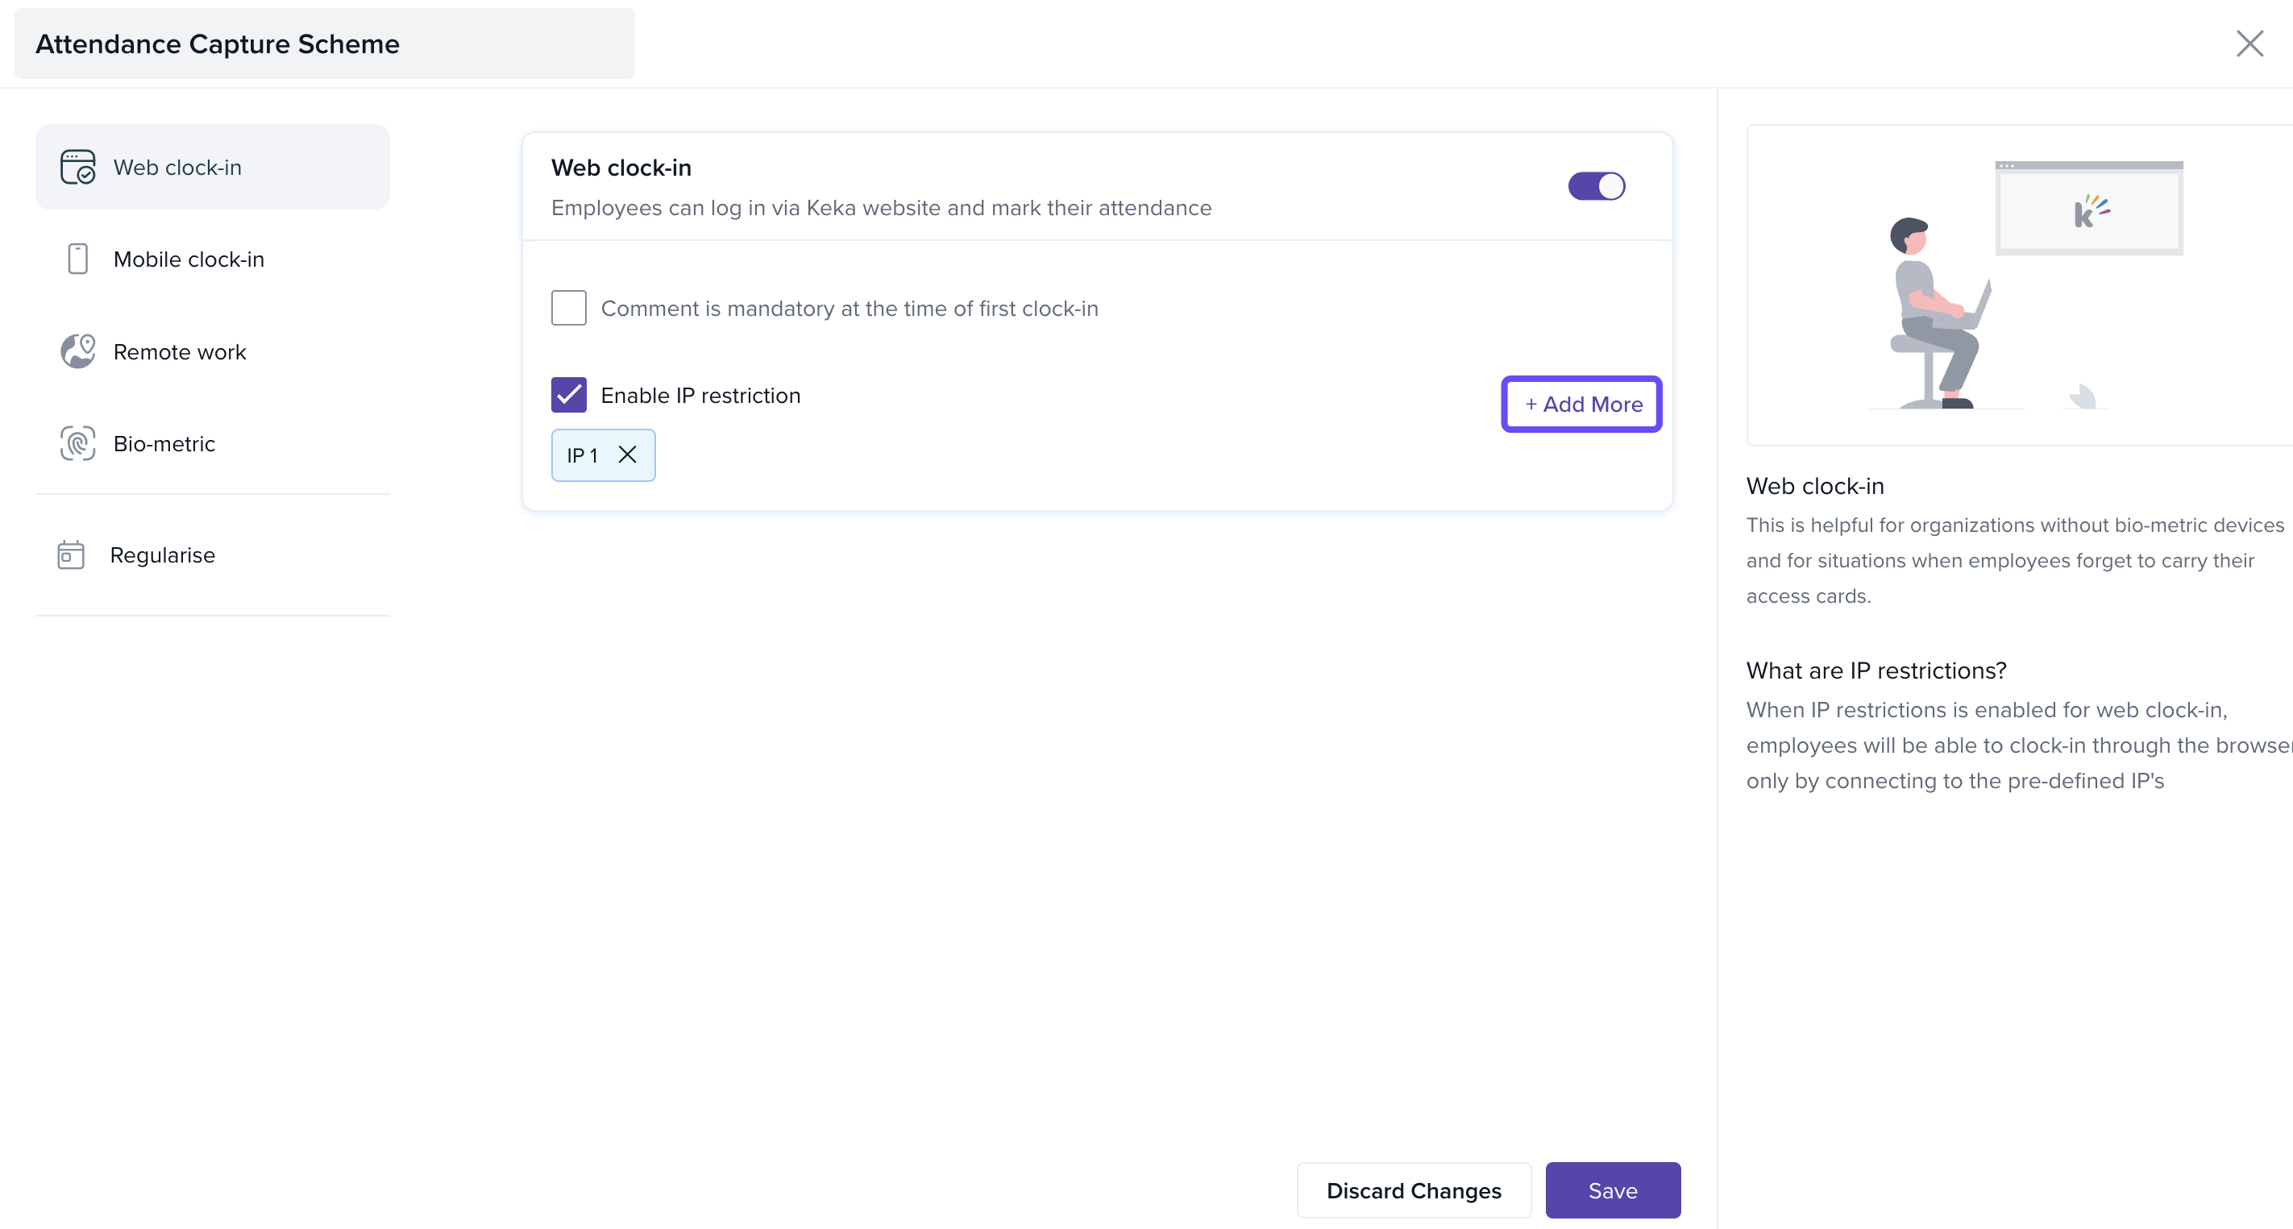Click the IP 1 chip label
This screenshot has height=1229, width=2293.
582,455
